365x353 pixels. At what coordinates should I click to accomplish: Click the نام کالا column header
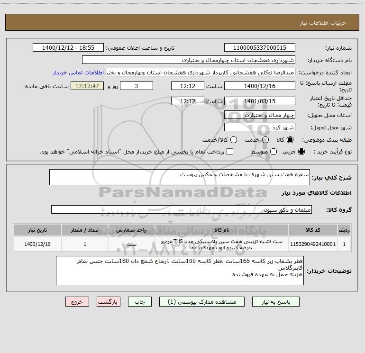[222, 230]
